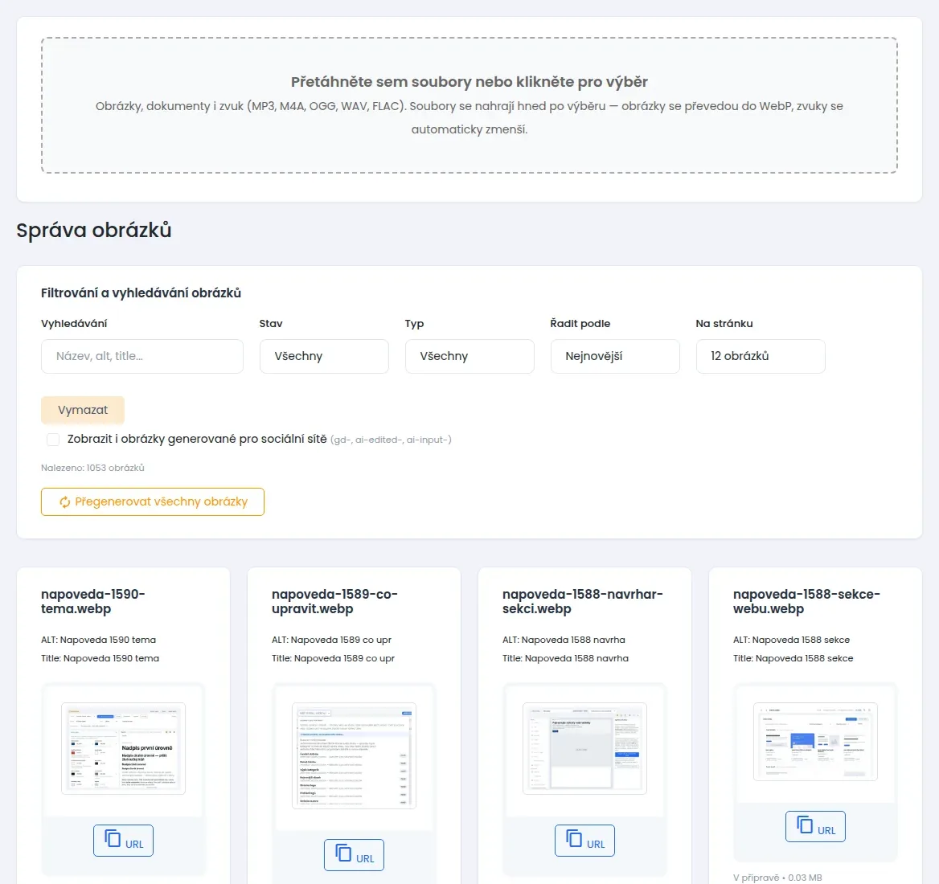Click the refresh icon on Přegenerovat všechny obrázky

click(64, 502)
